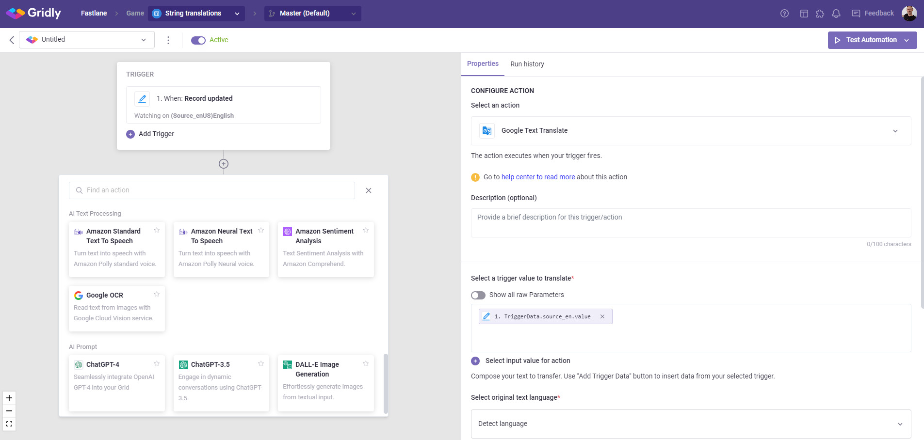This screenshot has width=924, height=440.
Task: Disable the Active automation toggle
Action: click(198, 40)
